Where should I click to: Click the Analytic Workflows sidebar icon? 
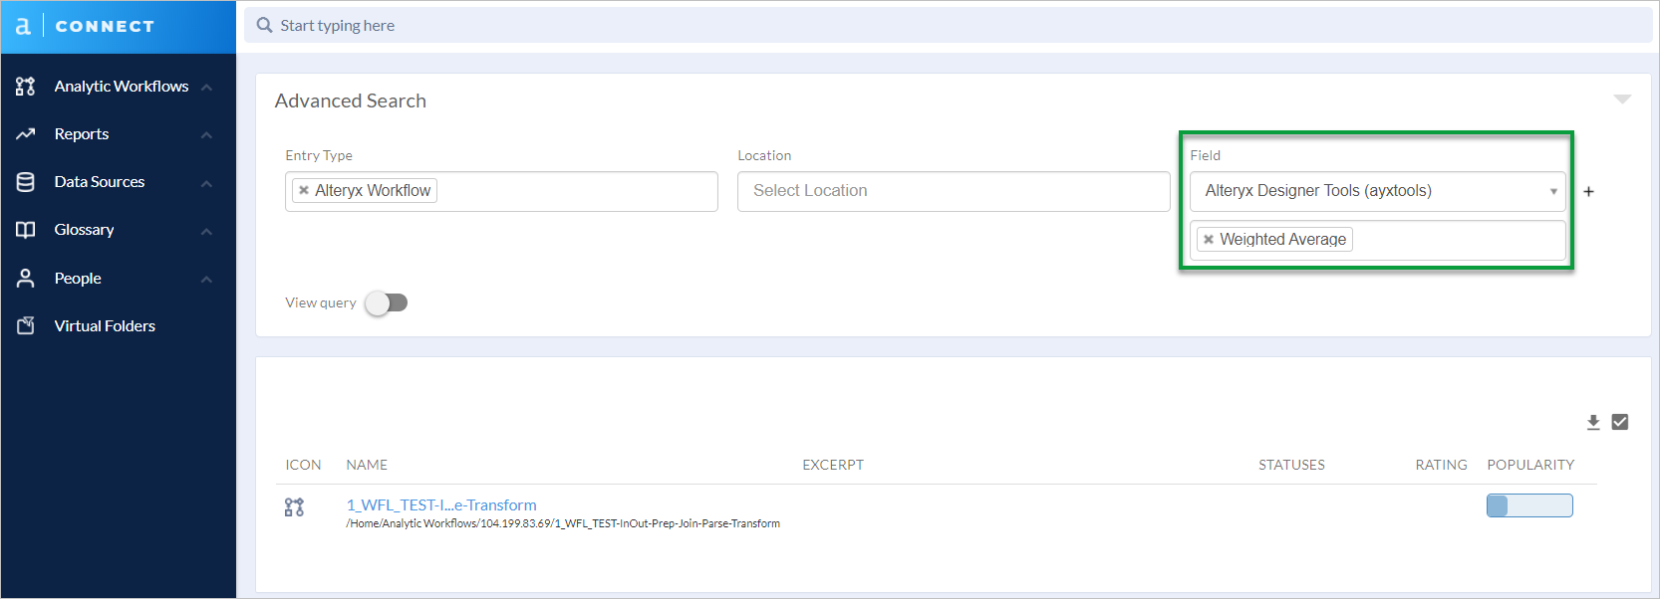(26, 87)
